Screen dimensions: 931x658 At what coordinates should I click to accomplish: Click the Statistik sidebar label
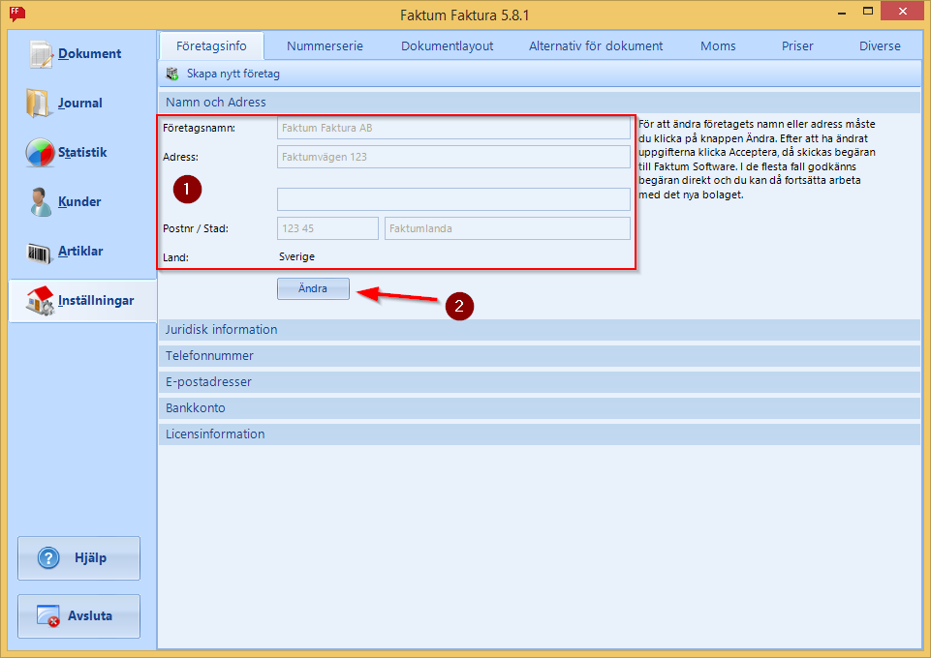82,152
